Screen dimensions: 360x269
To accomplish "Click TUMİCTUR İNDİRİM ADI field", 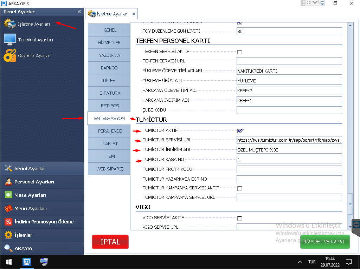I will point(289,150).
